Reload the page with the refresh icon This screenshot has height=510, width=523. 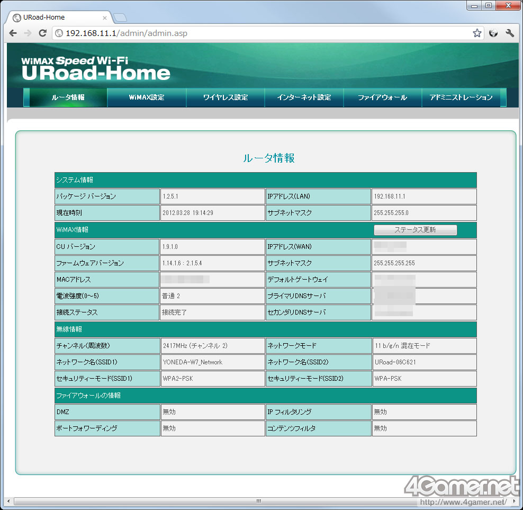point(42,33)
